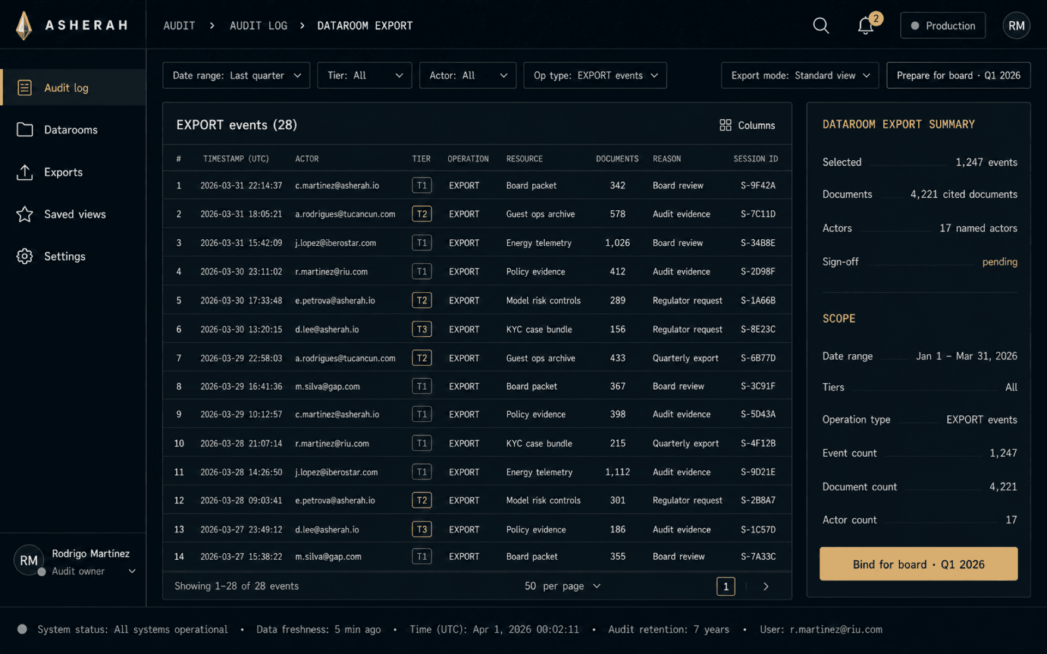The image size is (1047, 654).
Task: Click Production environment selector
Action: 943,26
